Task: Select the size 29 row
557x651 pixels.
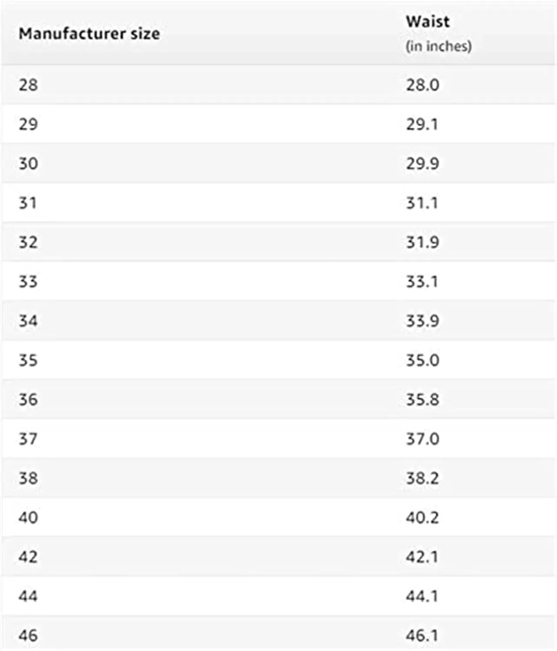Action: pos(278,124)
